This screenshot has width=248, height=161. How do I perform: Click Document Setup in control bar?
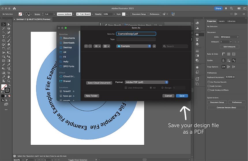click(x=139, y=14)
